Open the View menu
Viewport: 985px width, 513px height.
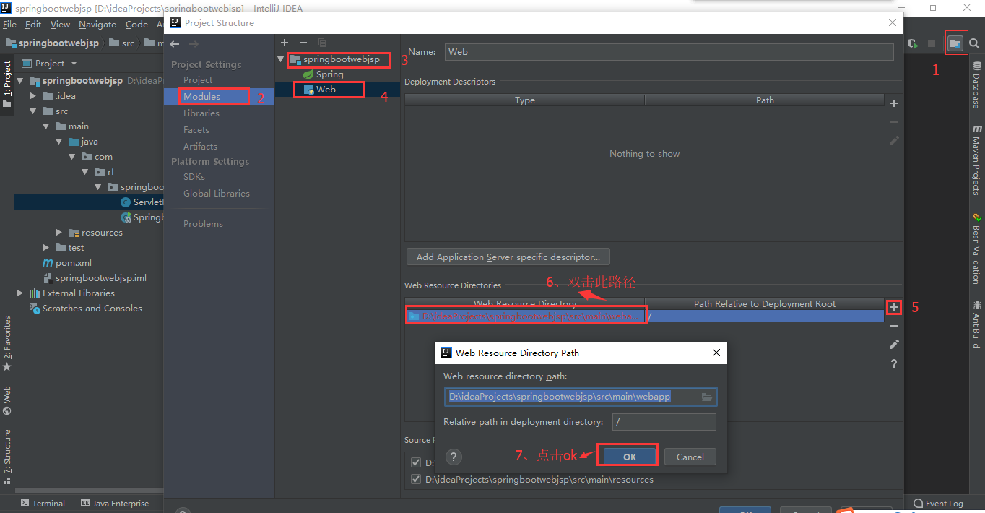pyautogui.click(x=61, y=25)
